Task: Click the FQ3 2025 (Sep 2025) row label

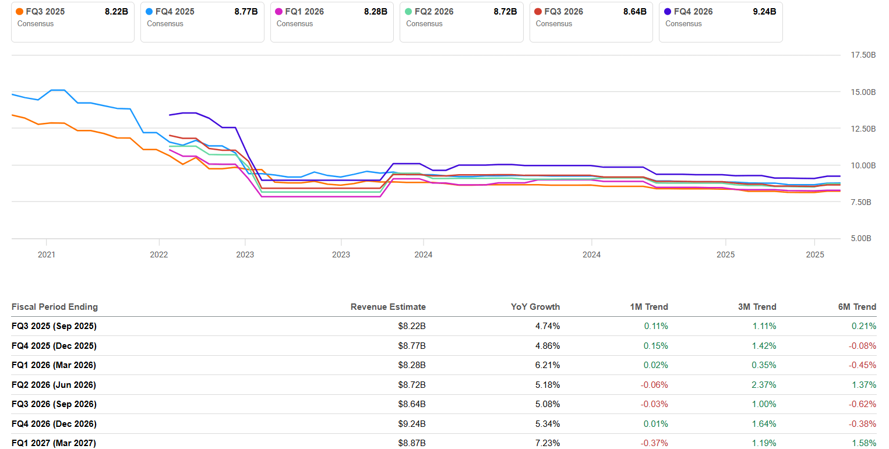Action: point(54,326)
